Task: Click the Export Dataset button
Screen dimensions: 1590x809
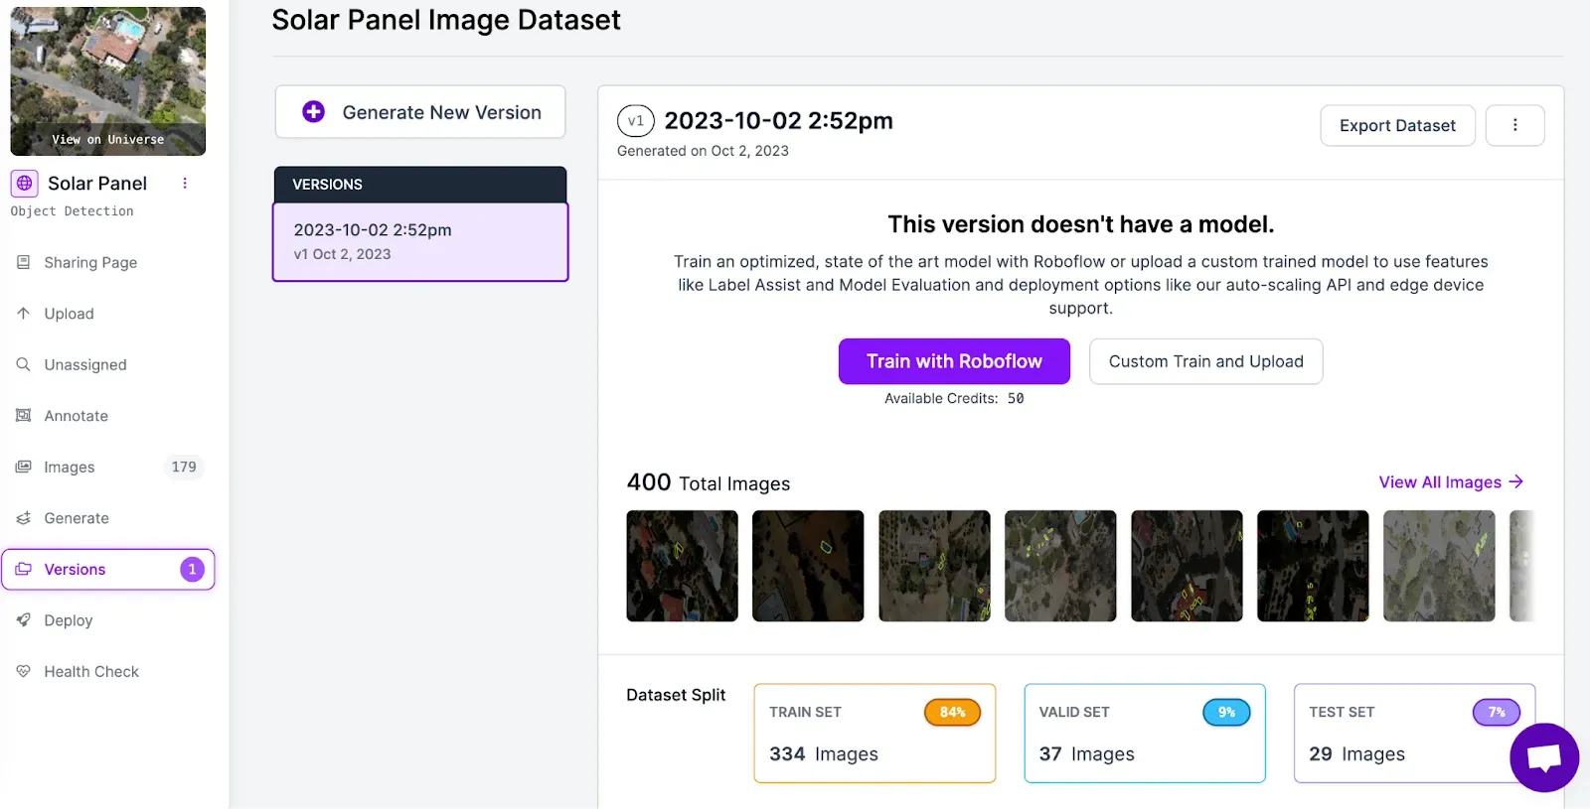Action: (1397, 125)
